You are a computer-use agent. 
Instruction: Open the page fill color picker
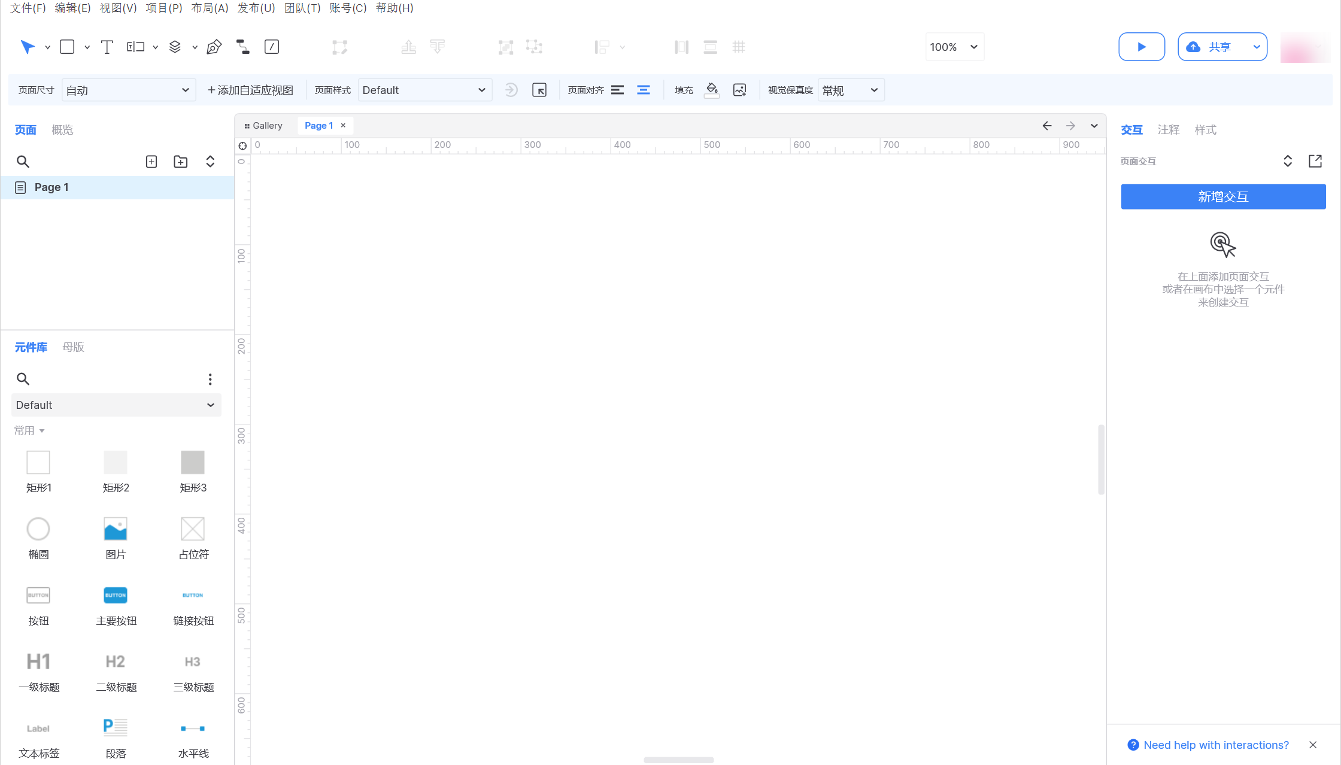click(x=712, y=90)
